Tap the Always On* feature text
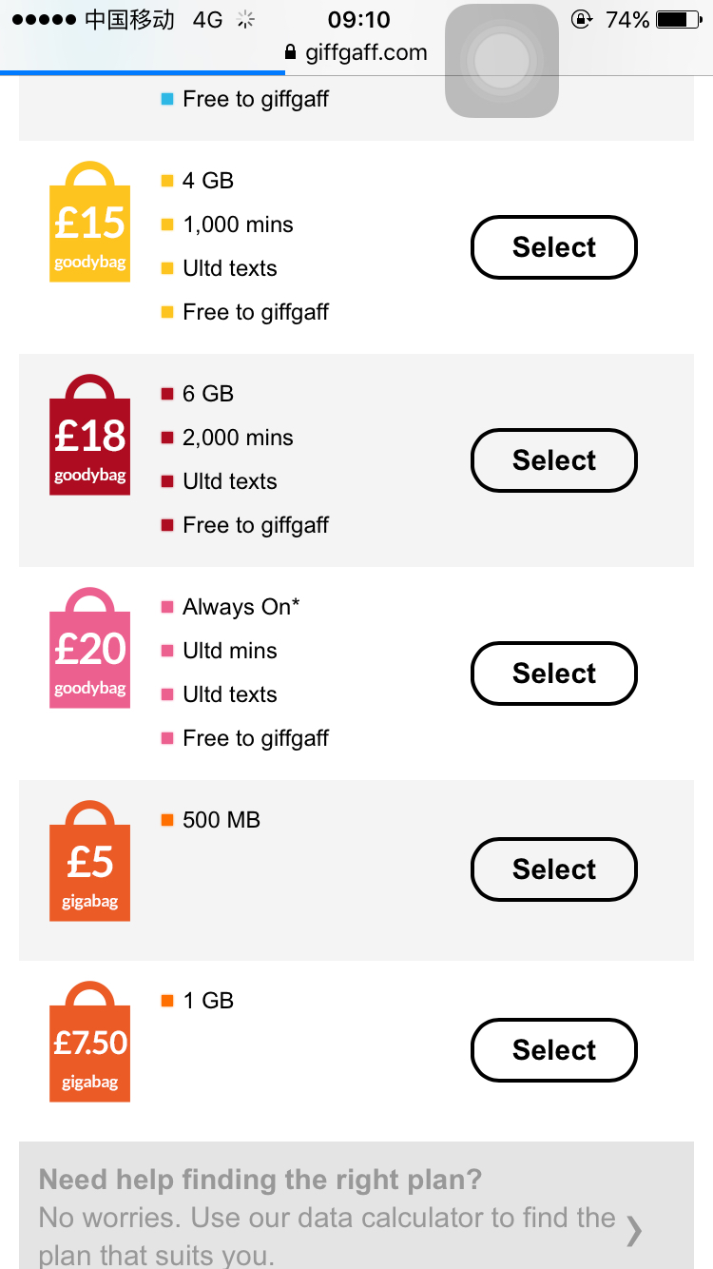 pyautogui.click(x=241, y=607)
